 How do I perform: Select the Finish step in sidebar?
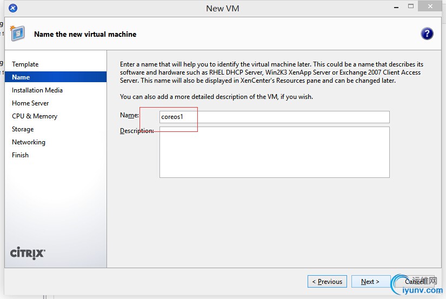[x=21, y=155]
